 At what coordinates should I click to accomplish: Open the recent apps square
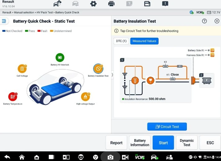pos(52,157)
